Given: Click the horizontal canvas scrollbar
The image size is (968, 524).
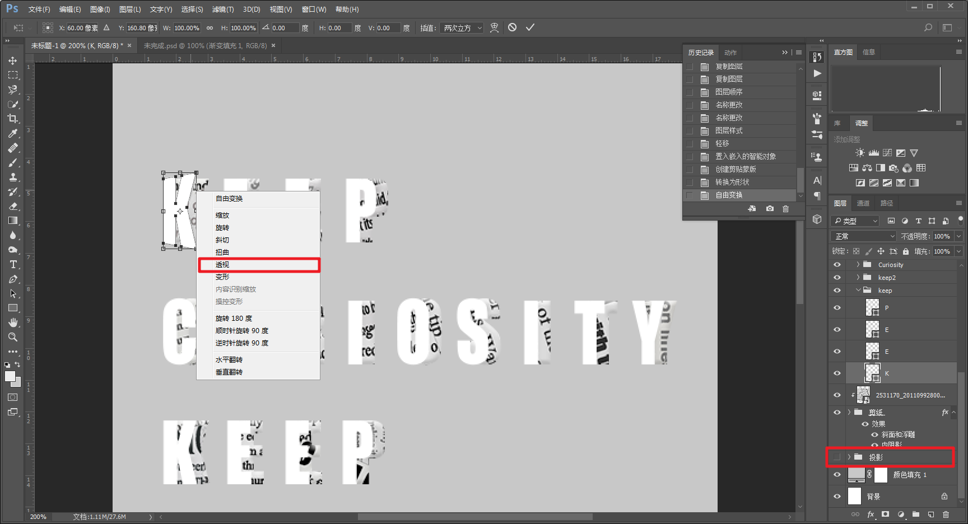Looking at the screenshot, I should 475,517.
